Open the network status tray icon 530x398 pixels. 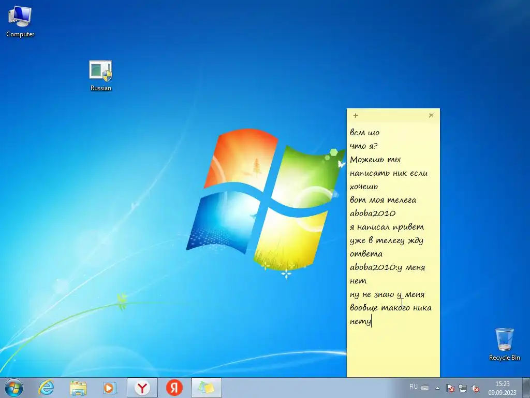[463, 388]
